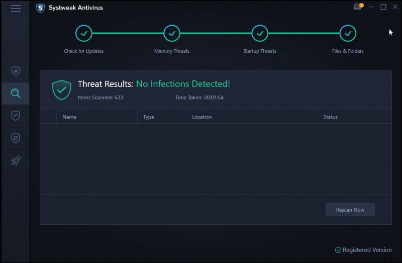Screen dimensions: 402x263
Task: Open the hamburger menu
Action: [x=16, y=8]
